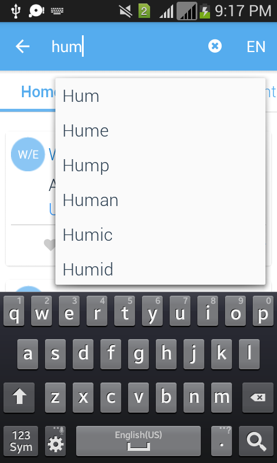Switch keyboard to 123 Sym layout

[21, 440]
